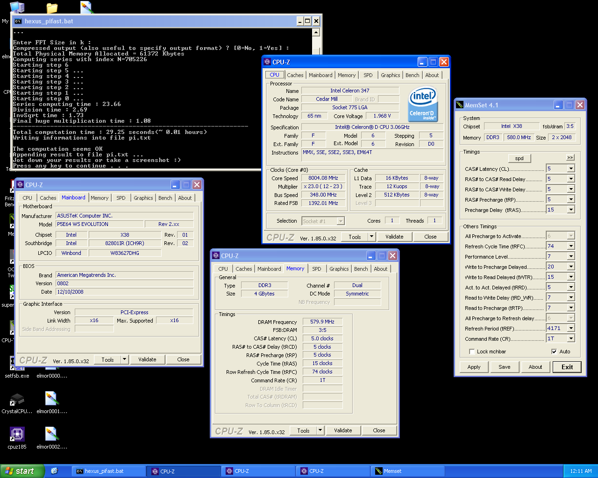The width and height of the screenshot is (598, 478).
Task: Click the command prompt title bar icon
Action: pos(18,21)
